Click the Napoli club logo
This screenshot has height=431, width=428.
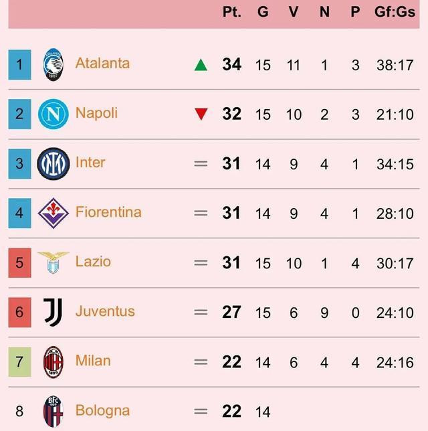click(x=53, y=114)
